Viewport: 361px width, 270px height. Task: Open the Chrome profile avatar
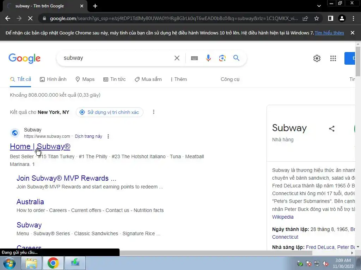tap(342, 18)
